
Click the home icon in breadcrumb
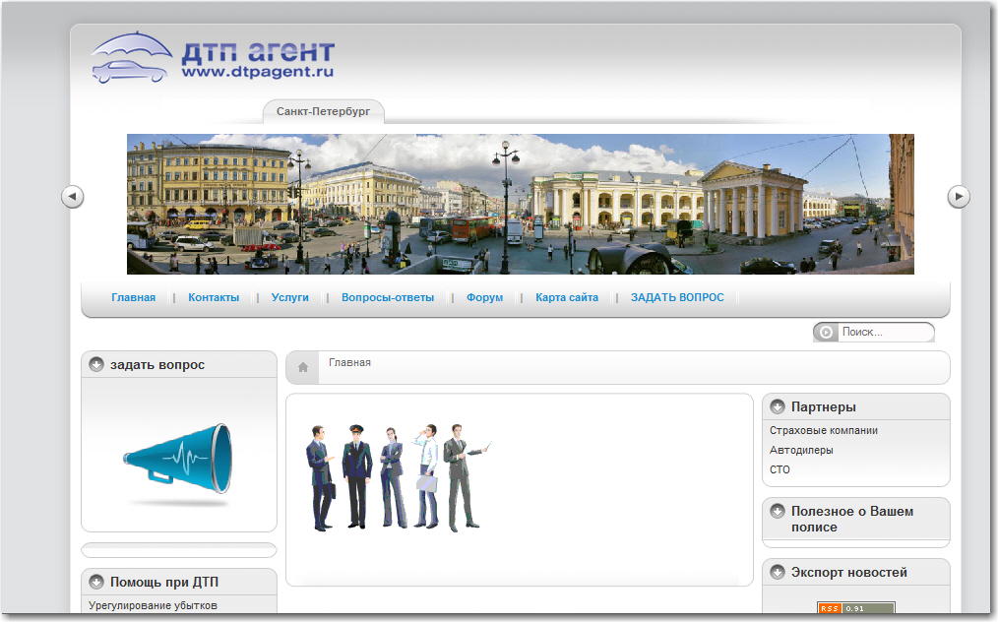coord(303,367)
